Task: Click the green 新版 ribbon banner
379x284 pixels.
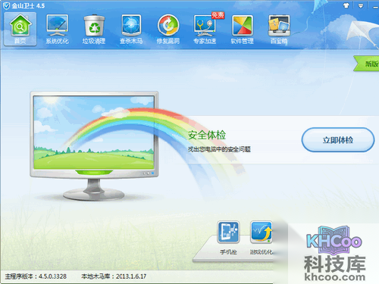Action: tap(366, 64)
